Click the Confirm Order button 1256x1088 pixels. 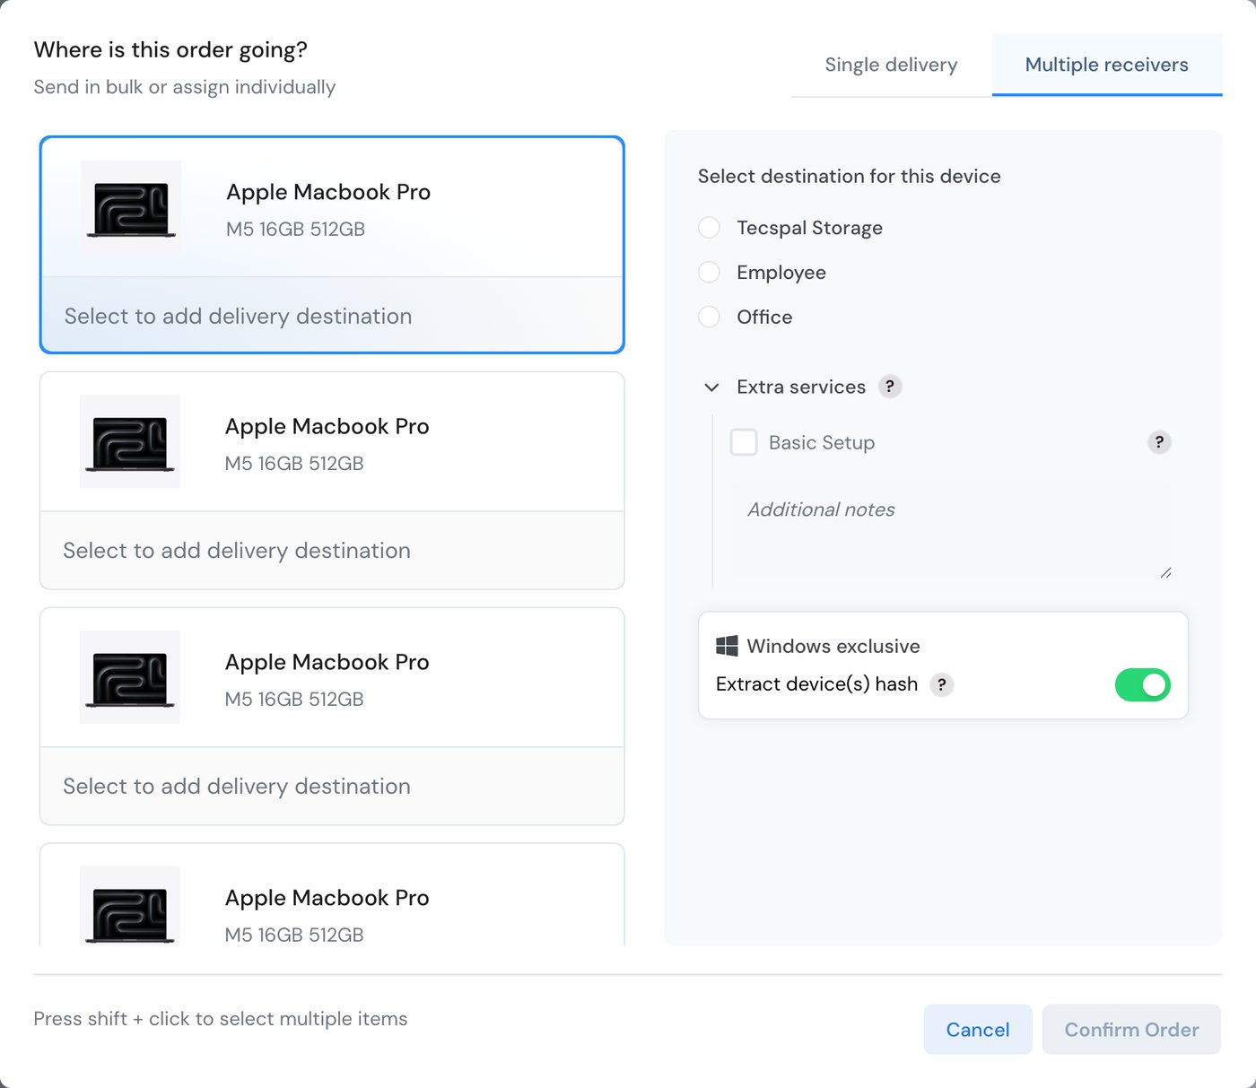click(x=1131, y=1030)
